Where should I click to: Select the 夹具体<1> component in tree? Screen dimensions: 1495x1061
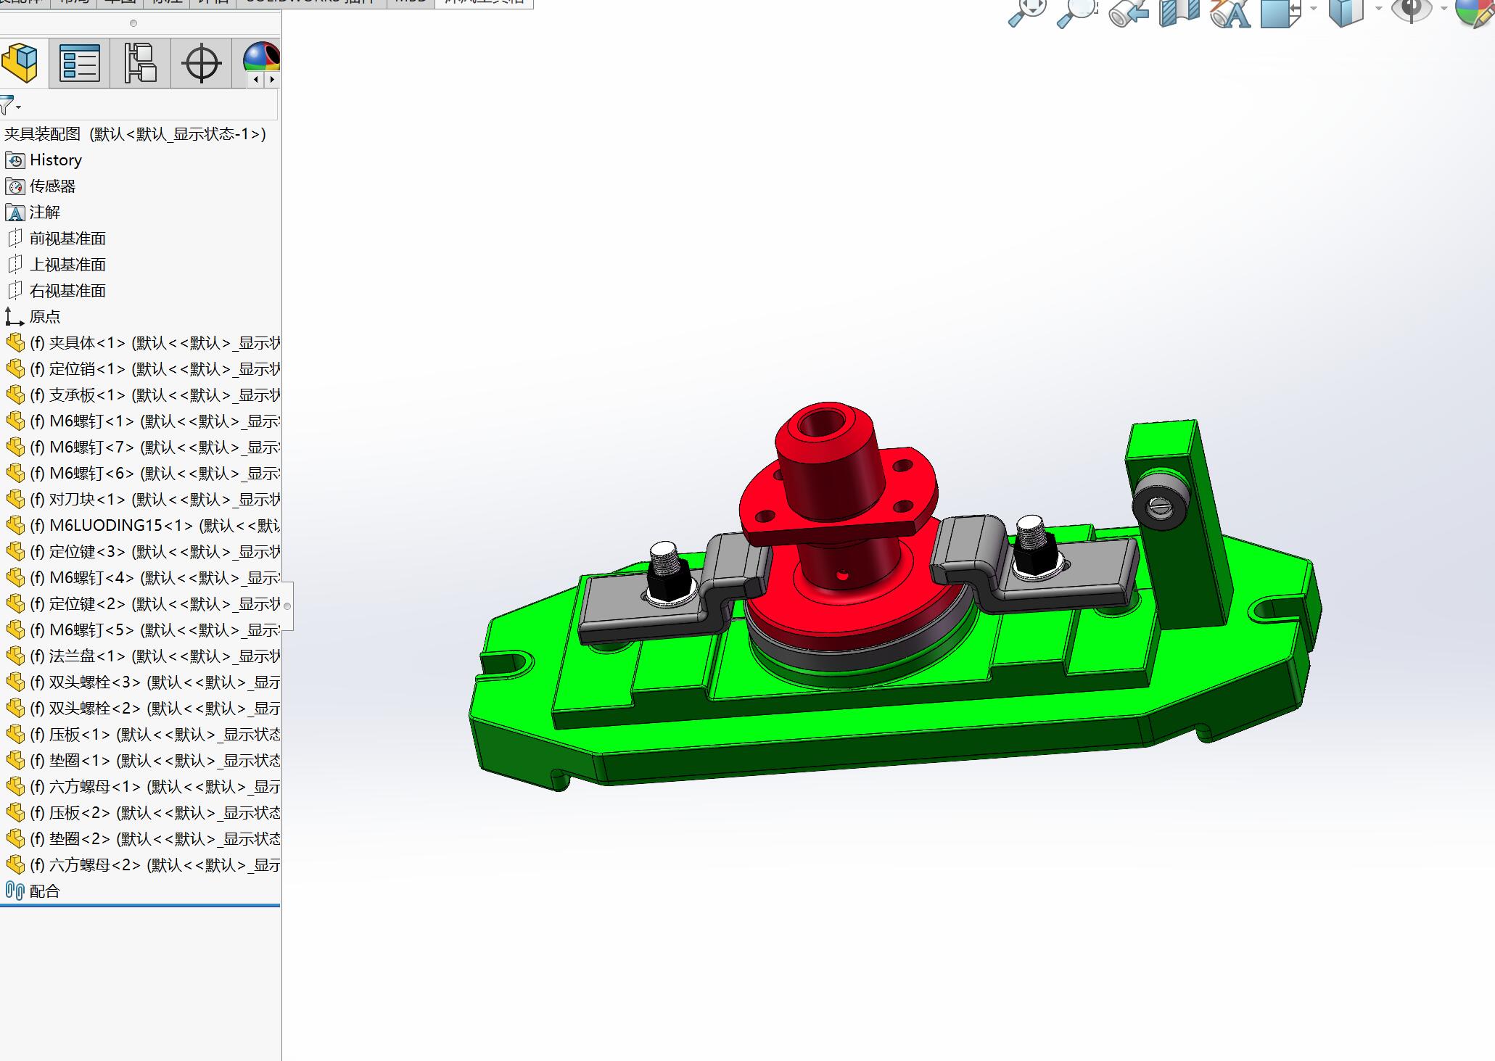[78, 343]
